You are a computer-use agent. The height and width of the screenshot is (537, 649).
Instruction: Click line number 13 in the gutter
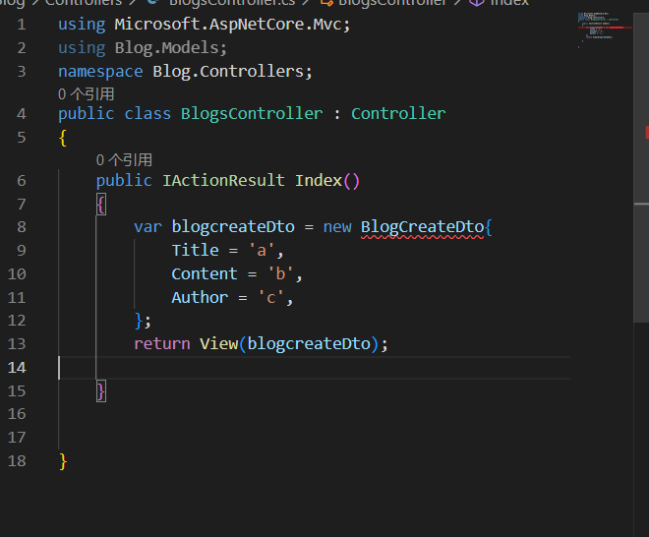[x=17, y=344]
